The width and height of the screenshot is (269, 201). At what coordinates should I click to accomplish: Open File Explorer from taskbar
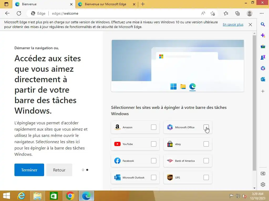pos(37,196)
